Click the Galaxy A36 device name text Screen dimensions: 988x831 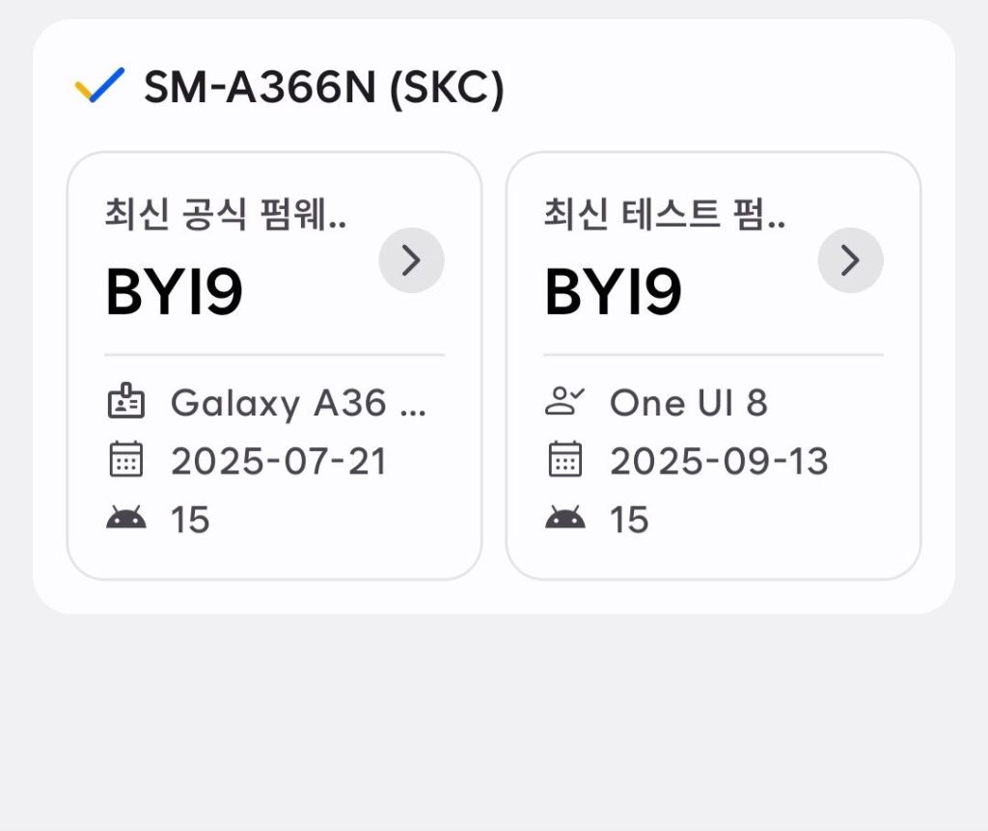tap(297, 403)
